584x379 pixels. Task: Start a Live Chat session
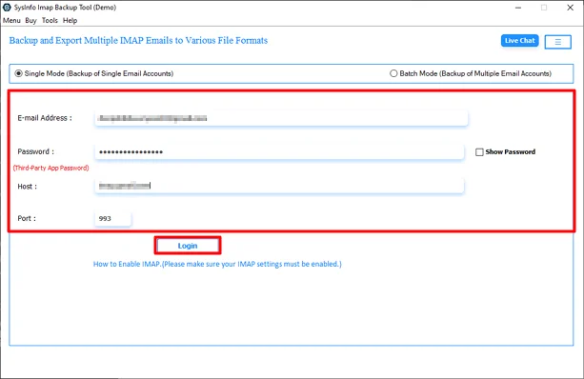click(519, 41)
